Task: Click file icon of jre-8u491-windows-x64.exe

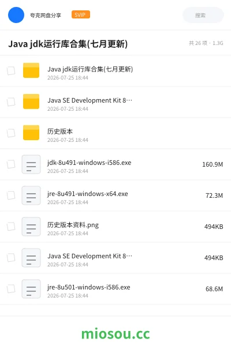Action: [x=31, y=195]
